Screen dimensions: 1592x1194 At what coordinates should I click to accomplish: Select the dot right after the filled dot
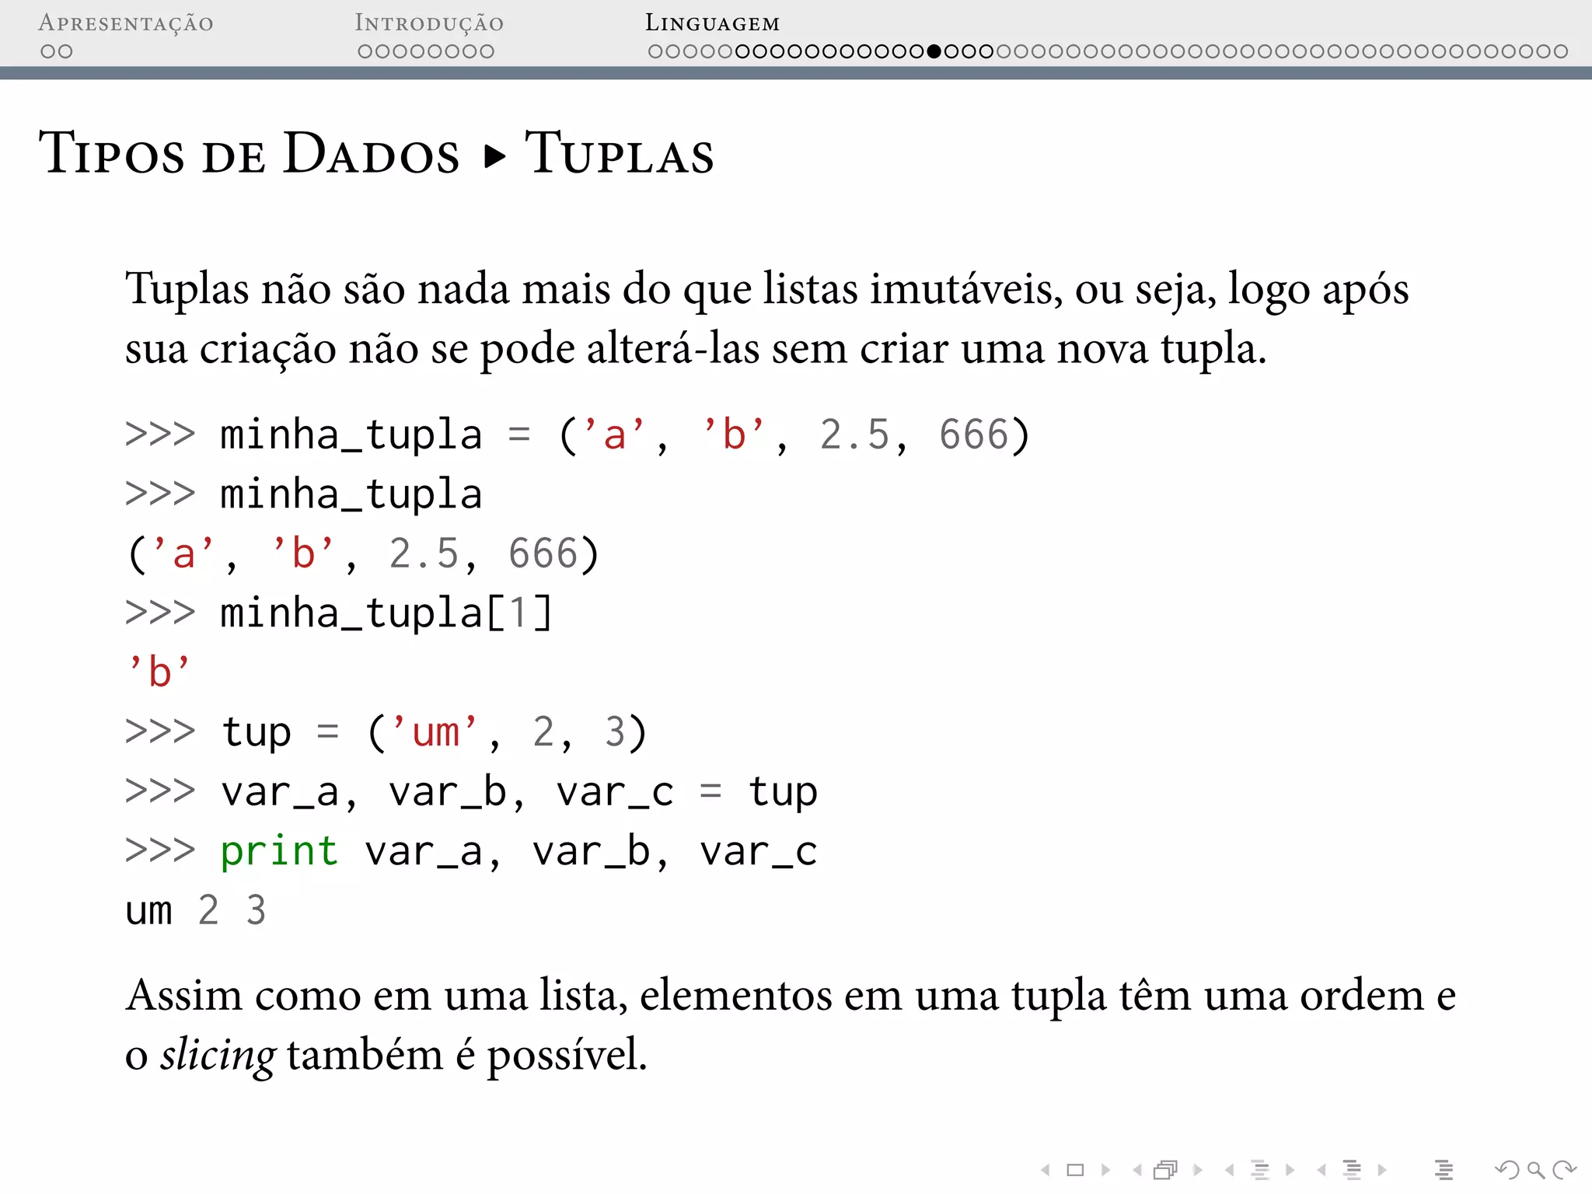coord(951,51)
